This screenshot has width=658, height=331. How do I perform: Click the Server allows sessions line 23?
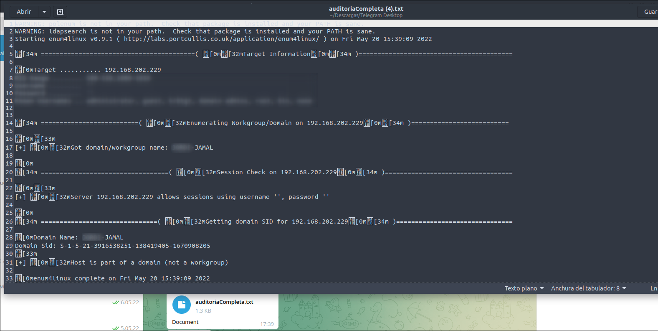(172, 197)
